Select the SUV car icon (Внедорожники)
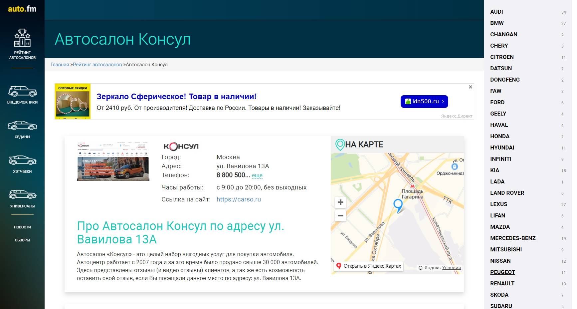 coord(22,91)
